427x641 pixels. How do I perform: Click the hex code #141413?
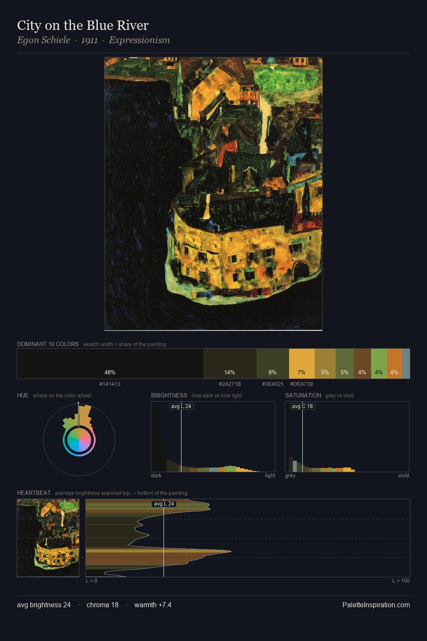(110, 384)
